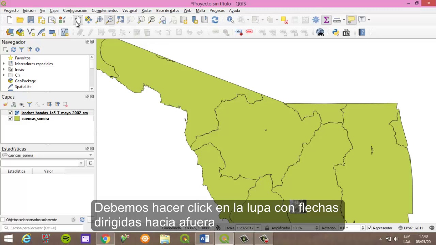The image size is (436, 245).
Task: Select Favoritos in the Navegador
Action: click(x=23, y=58)
